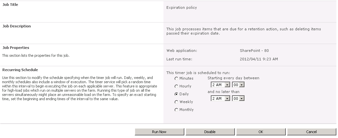The height and width of the screenshot is (138, 338).
Task: Select the Daily radio button
Action: (x=176, y=94)
